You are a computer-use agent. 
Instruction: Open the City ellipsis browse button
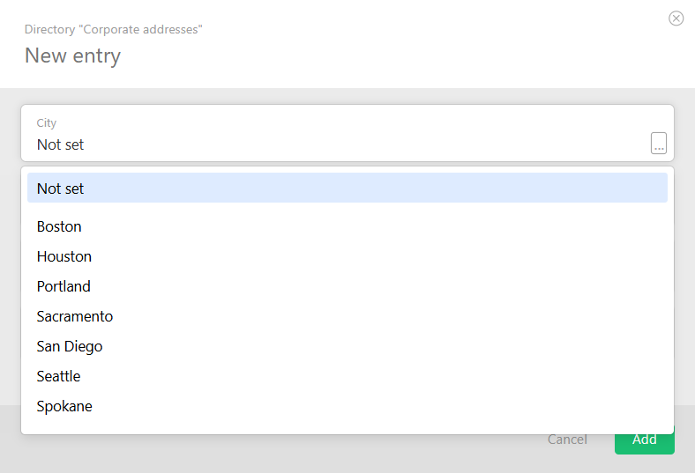pos(659,144)
